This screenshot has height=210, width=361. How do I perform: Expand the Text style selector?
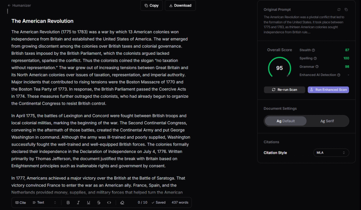(x=44, y=202)
